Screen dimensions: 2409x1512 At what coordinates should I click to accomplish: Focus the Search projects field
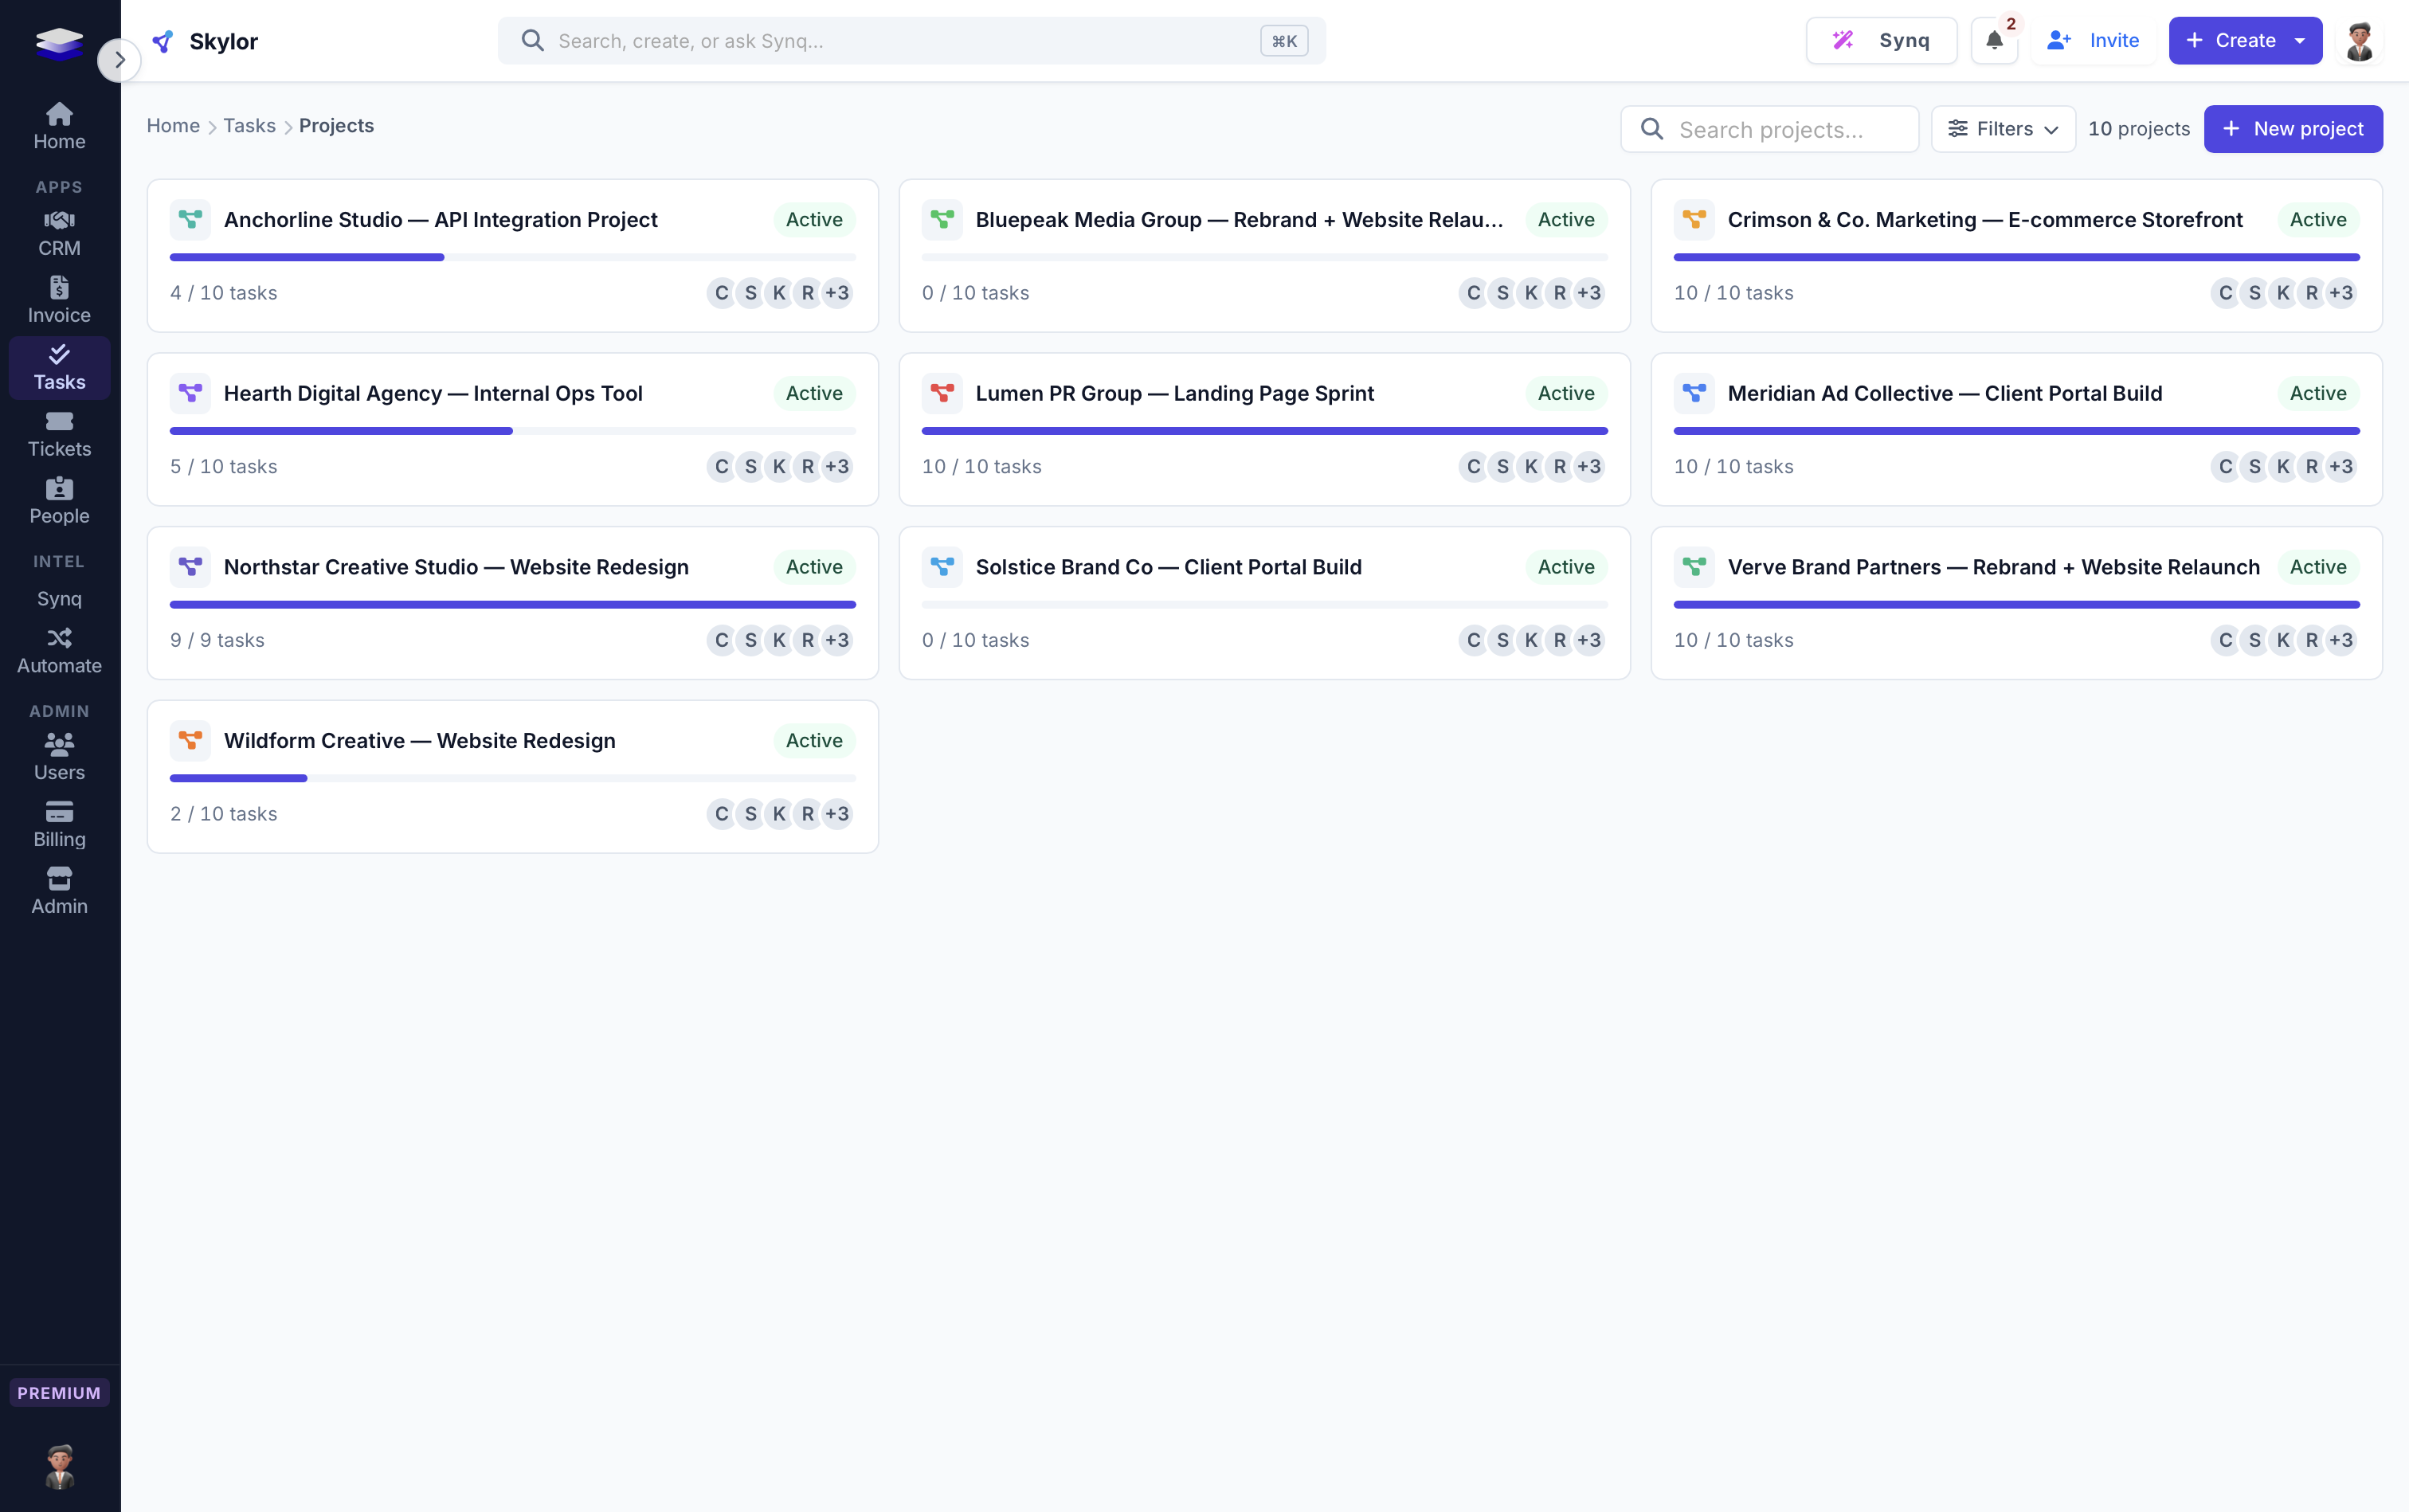1769,129
